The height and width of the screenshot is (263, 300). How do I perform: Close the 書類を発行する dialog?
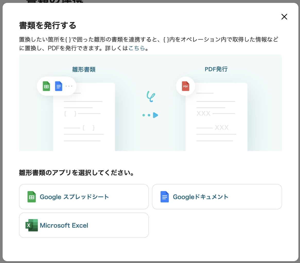pos(284,17)
